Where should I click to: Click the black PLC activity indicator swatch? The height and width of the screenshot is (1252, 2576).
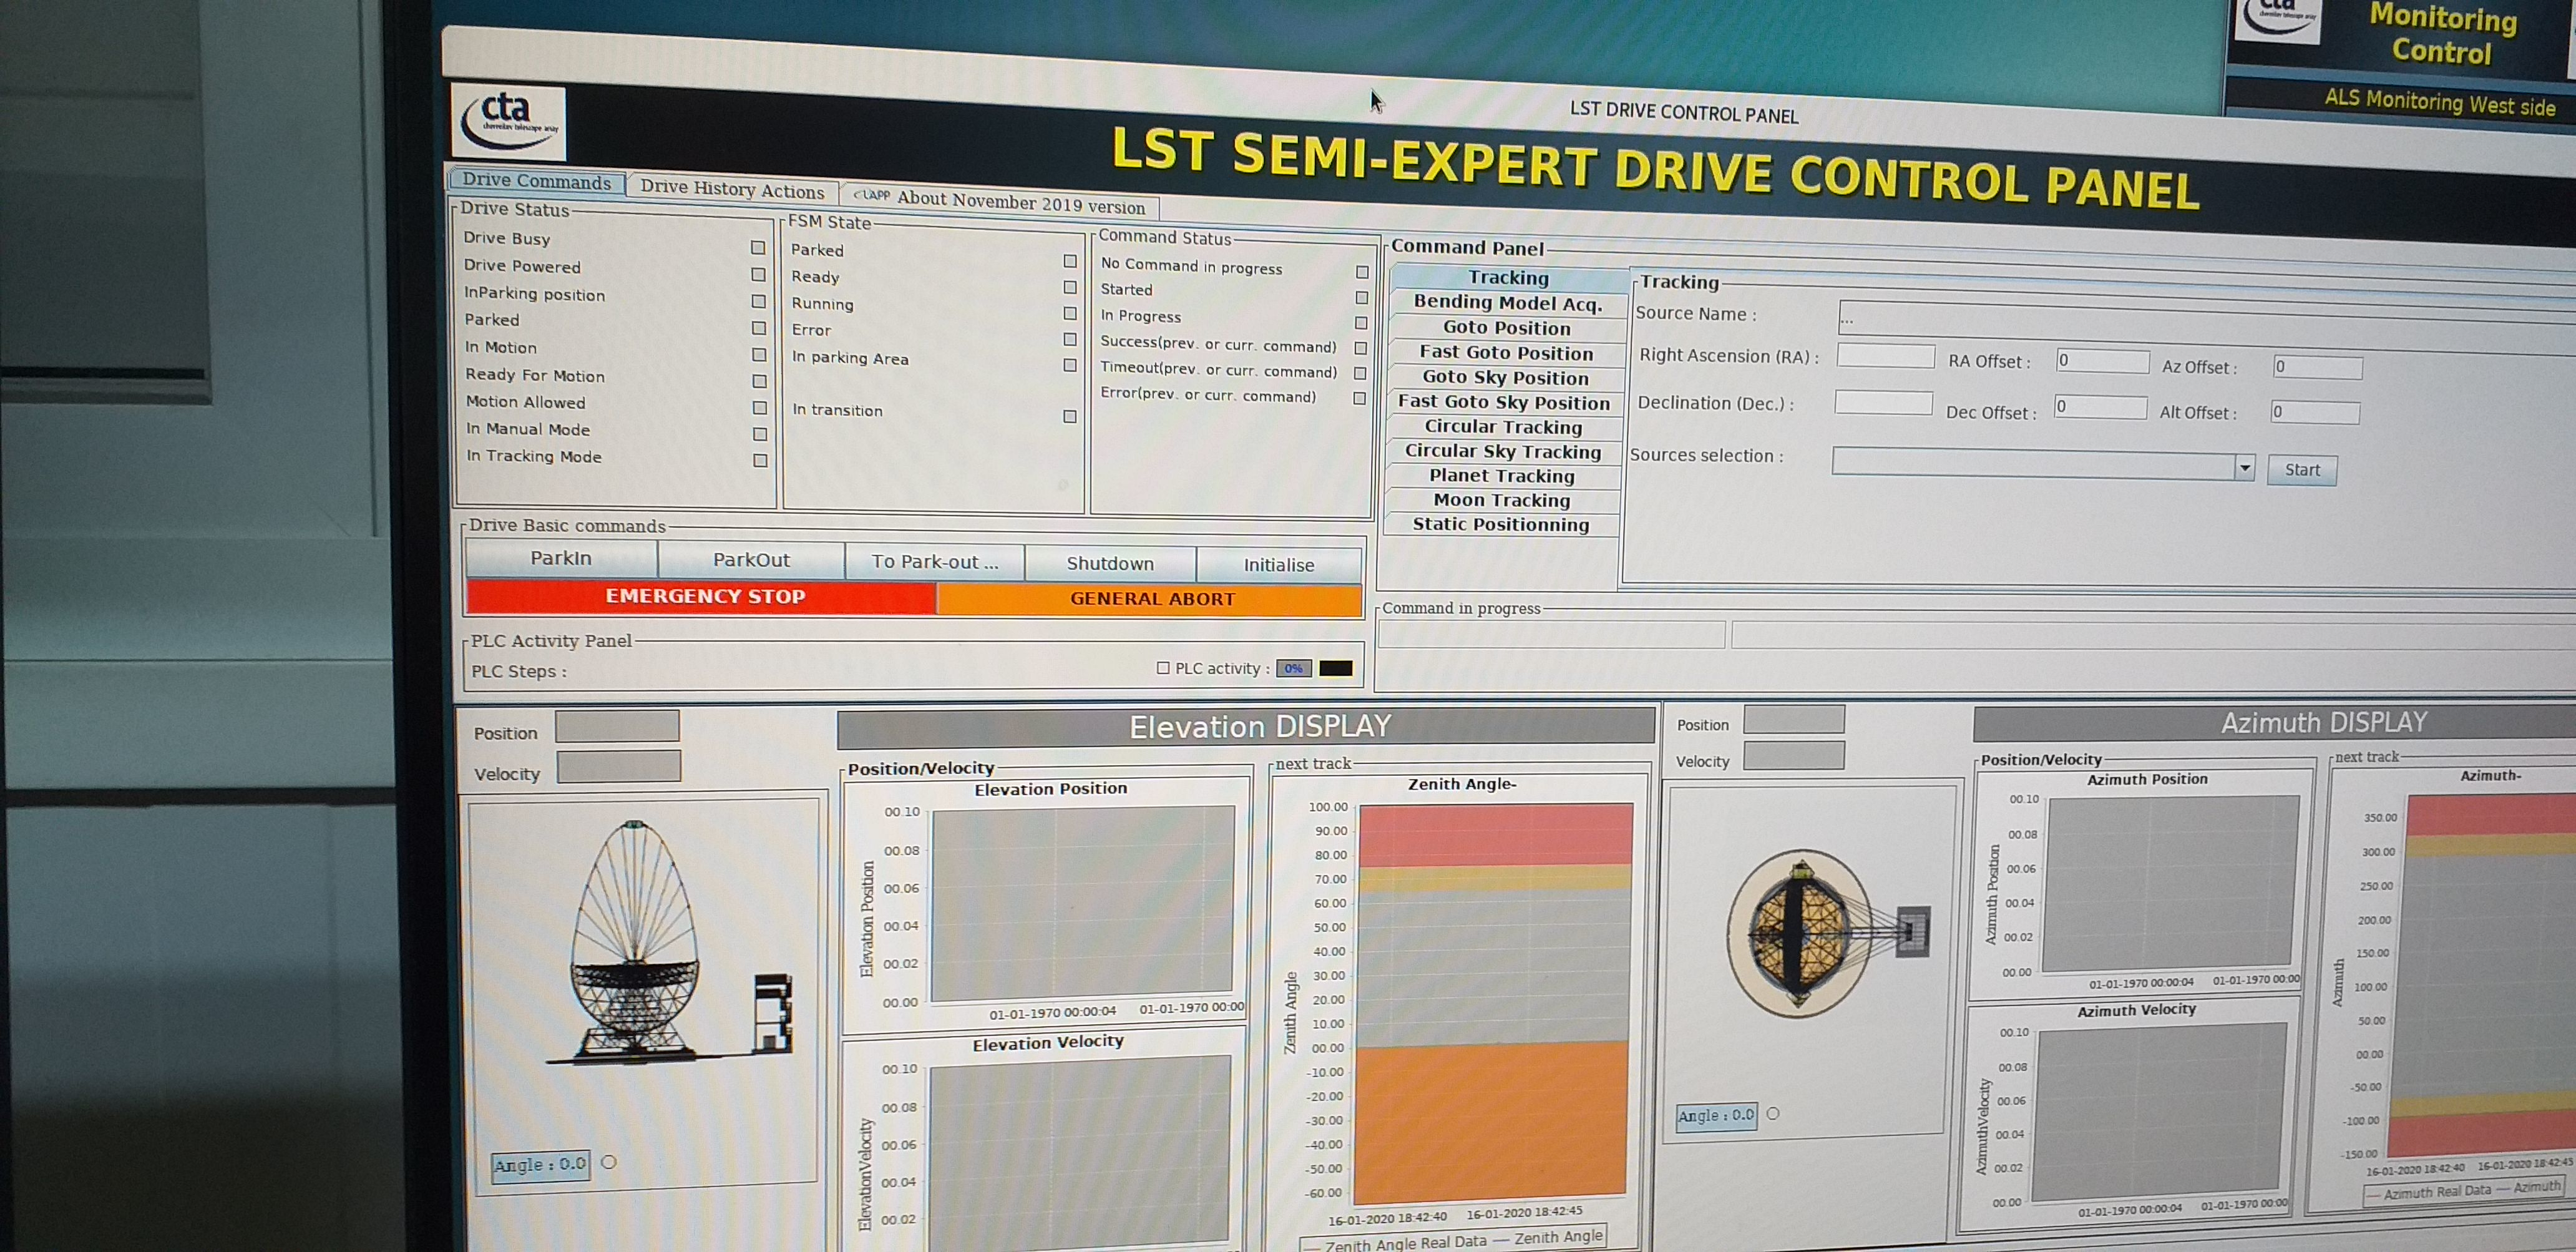pos(1336,669)
